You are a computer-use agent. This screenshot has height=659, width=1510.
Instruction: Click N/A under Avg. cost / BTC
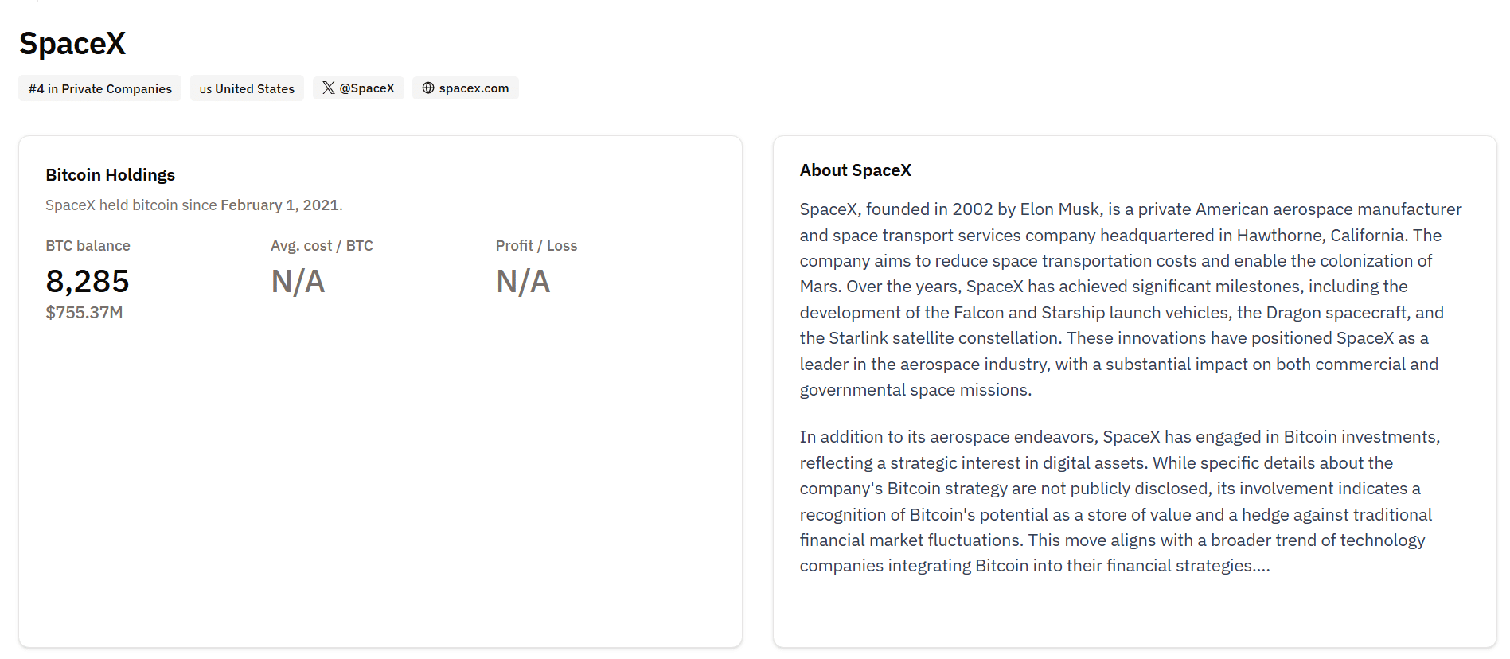(x=297, y=281)
